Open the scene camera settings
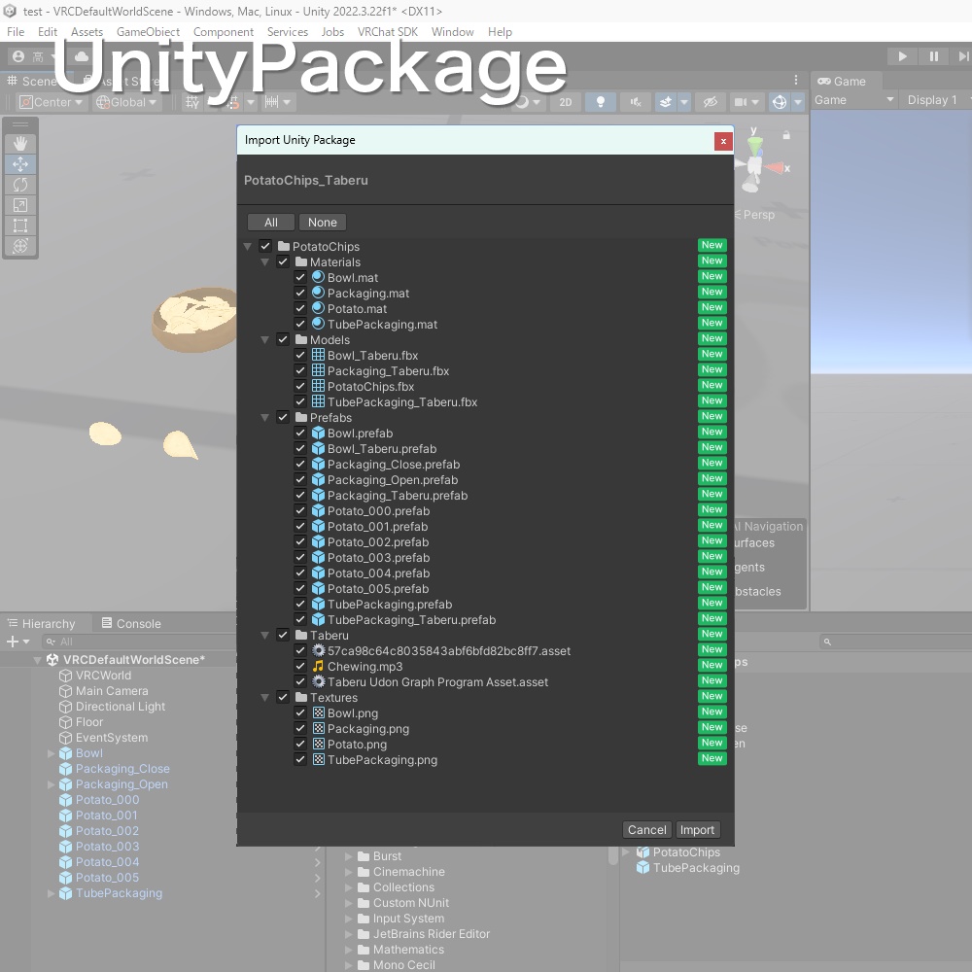Viewport: 972px width, 972px height. click(x=746, y=102)
